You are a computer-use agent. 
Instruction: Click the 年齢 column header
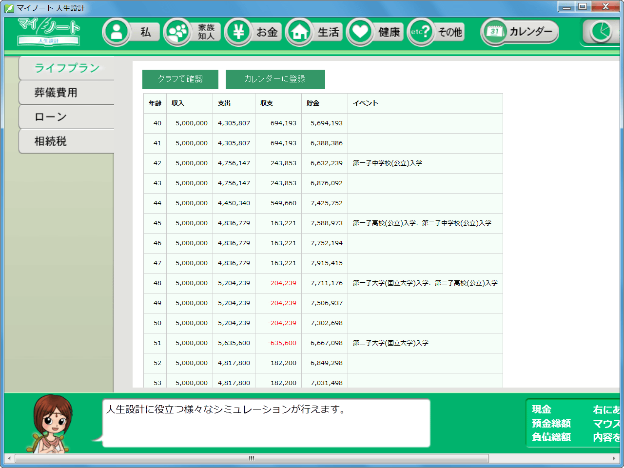[156, 103]
